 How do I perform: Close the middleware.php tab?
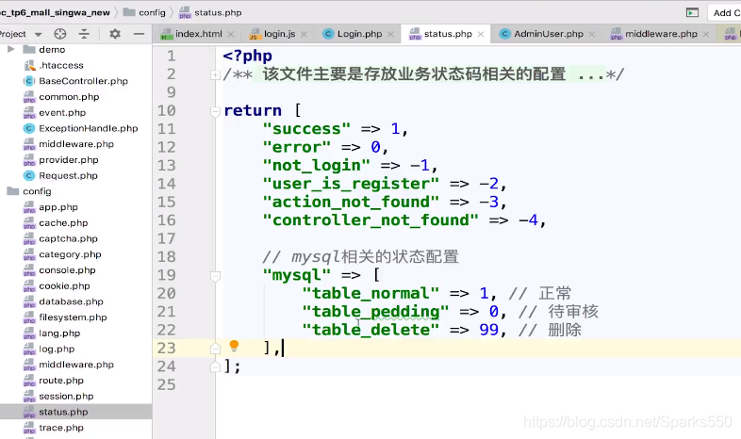click(705, 34)
